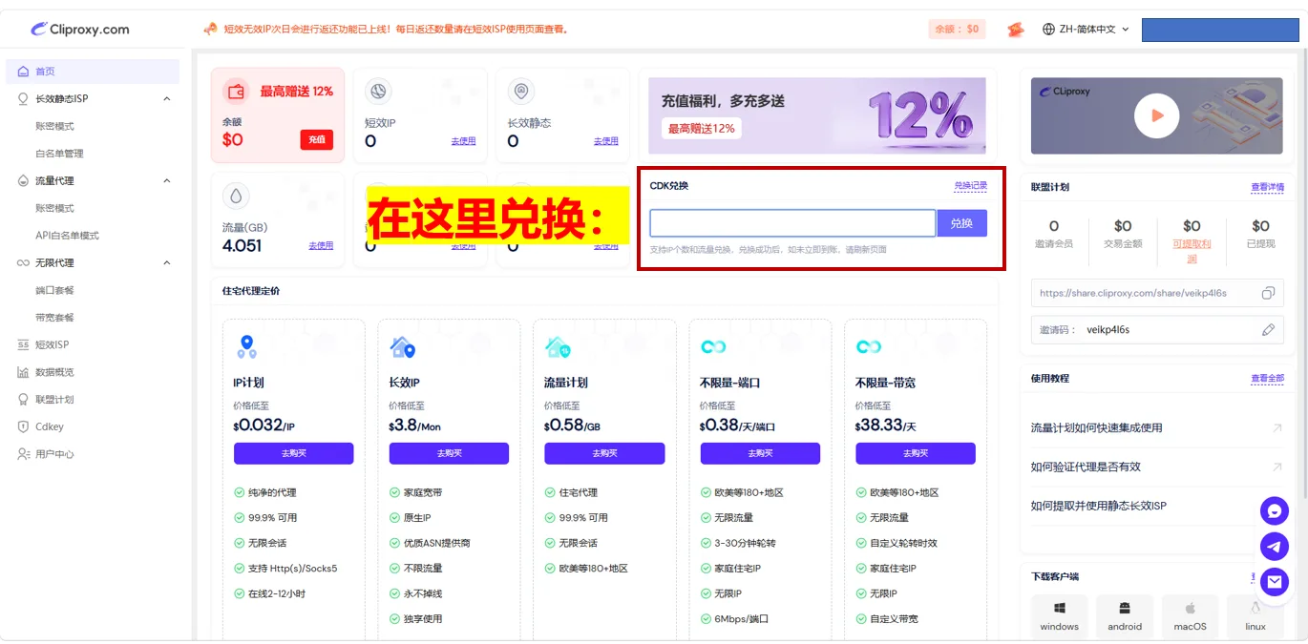This screenshot has width=1308, height=644.
Task: Open 账密模式 under 长效静态ISP
Action: click(x=54, y=126)
